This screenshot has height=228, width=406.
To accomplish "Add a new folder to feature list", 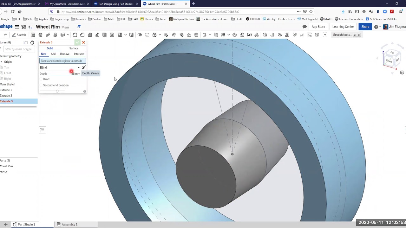I will tap(25, 42).
